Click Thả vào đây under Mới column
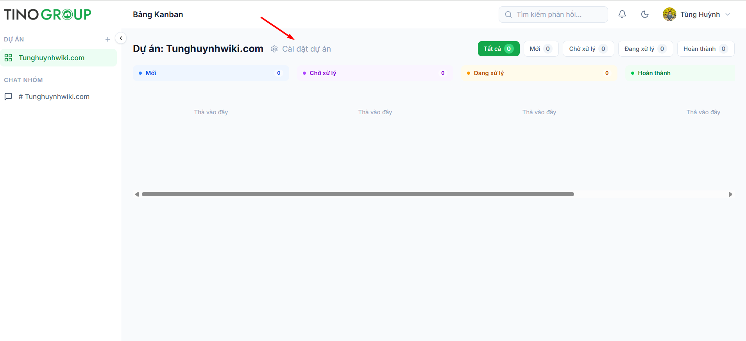Viewport: 746px width, 341px height. pos(211,112)
